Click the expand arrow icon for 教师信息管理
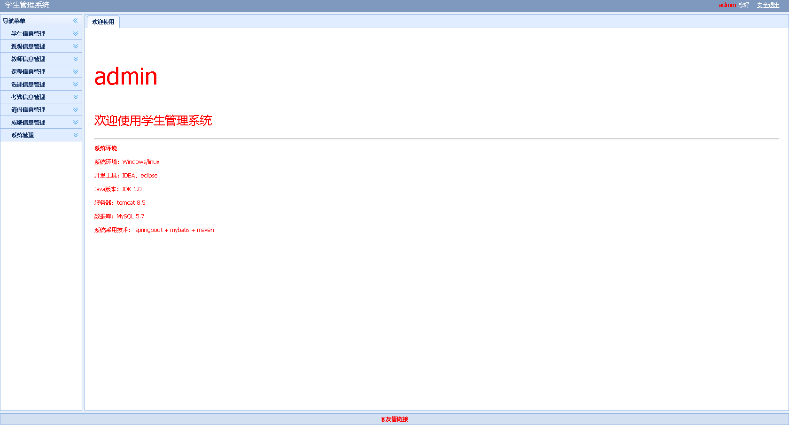The height and width of the screenshot is (425, 789). pos(76,59)
